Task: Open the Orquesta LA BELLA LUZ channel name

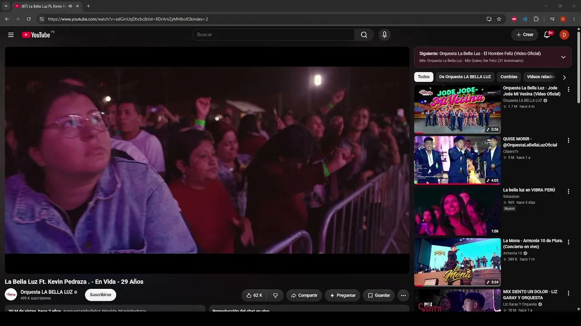Action: pyautogui.click(x=46, y=292)
